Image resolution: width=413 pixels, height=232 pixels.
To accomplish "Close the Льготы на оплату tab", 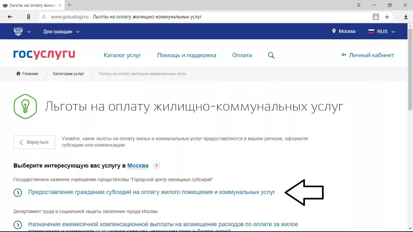I will pyautogui.click(x=60, y=5).
